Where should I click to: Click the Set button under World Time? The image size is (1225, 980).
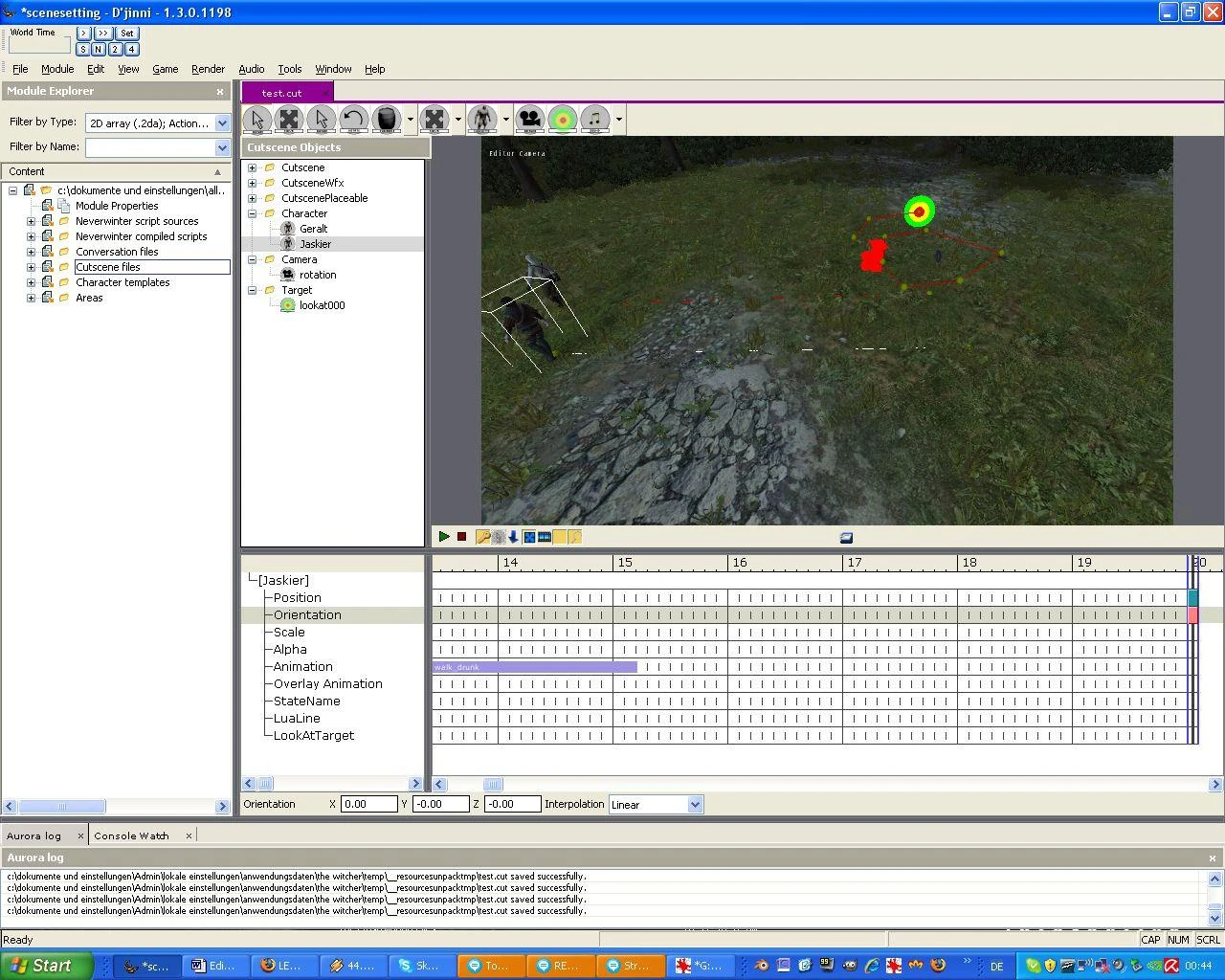pyautogui.click(x=127, y=33)
